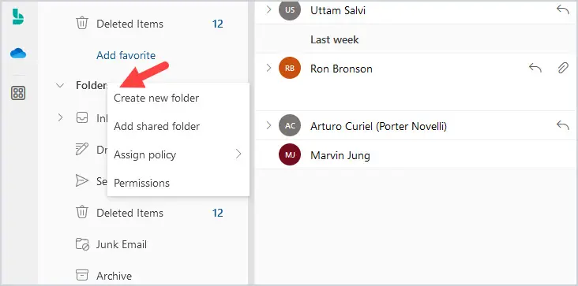This screenshot has width=578, height=286.
Task: Click the Inbox tray icon
Action: click(x=82, y=117)
